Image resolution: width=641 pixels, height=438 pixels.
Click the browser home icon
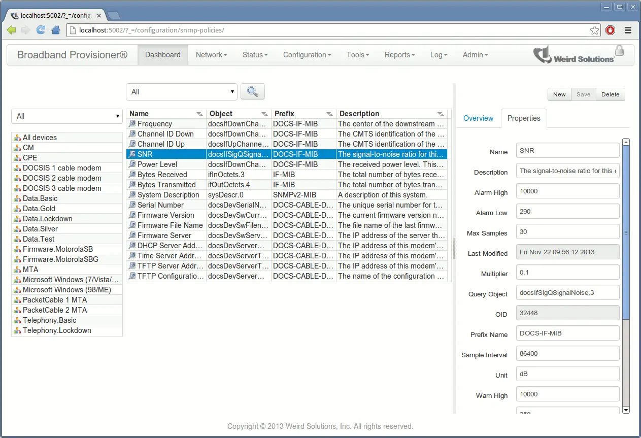[56, 30]
